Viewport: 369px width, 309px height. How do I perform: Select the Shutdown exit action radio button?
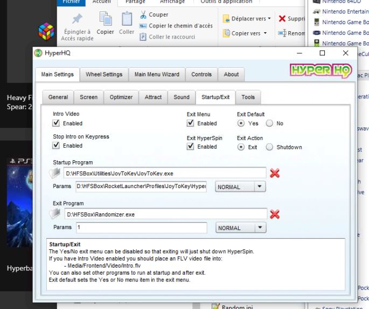tap(270, 147)
